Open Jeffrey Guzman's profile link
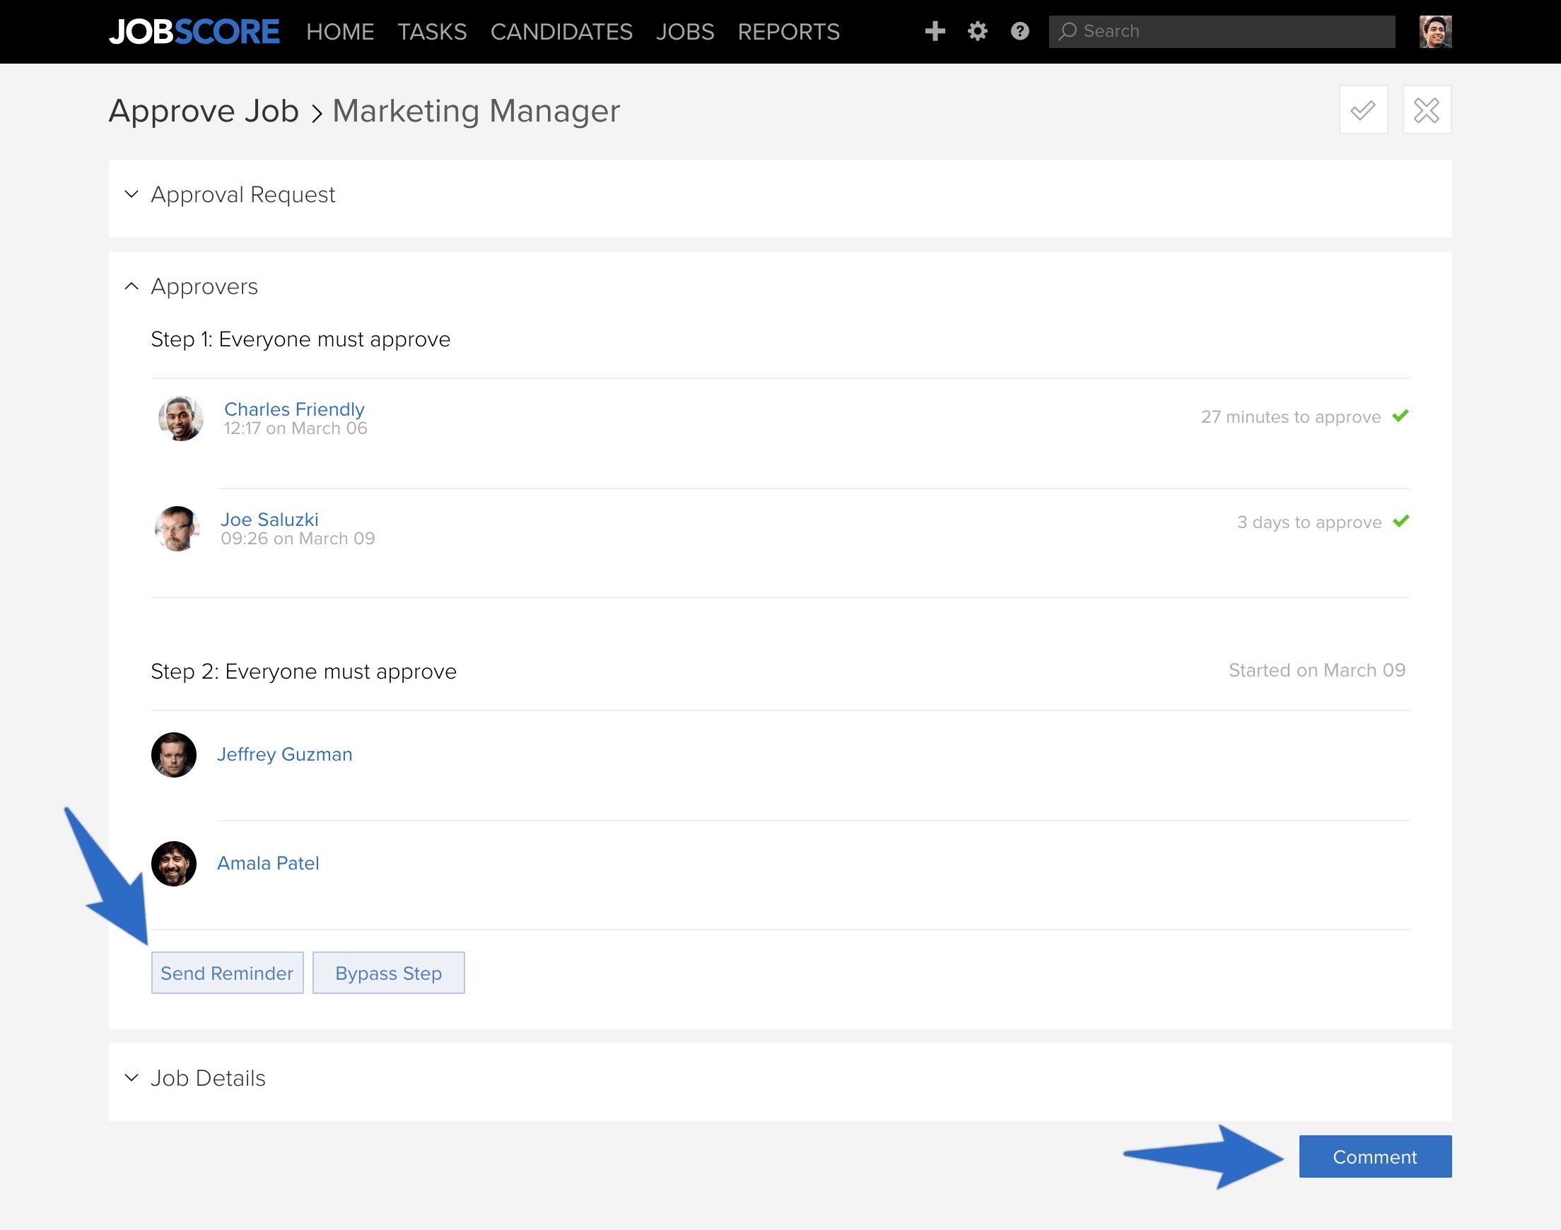 click(284, 754)
